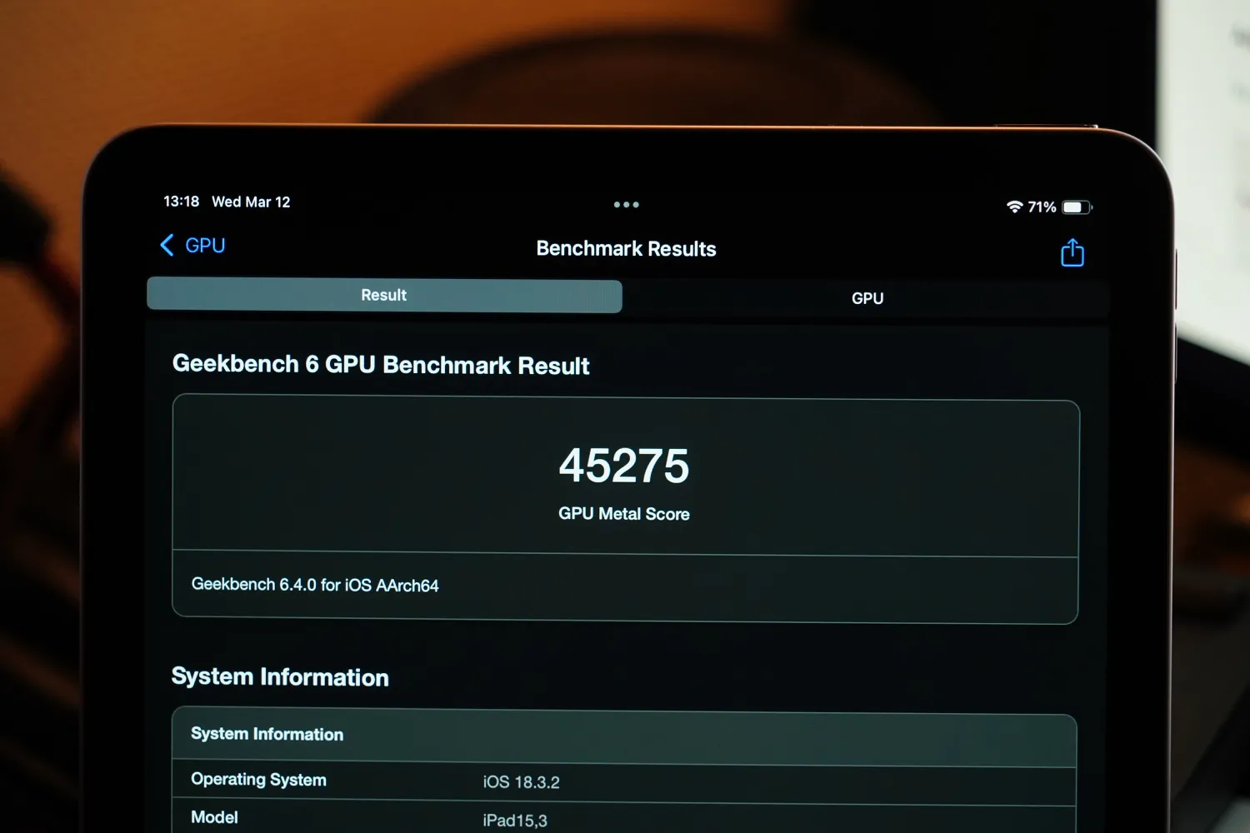Go back to the GPU screen

[x=192, y=245]
